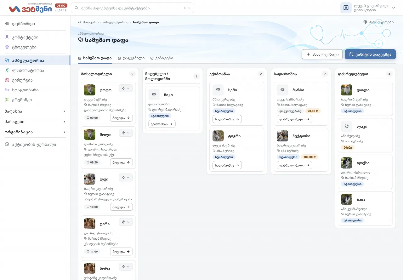Click ჰექტორი's dog photo thumbnail
This screenshot has width=403, height=280.
(282, 136)
